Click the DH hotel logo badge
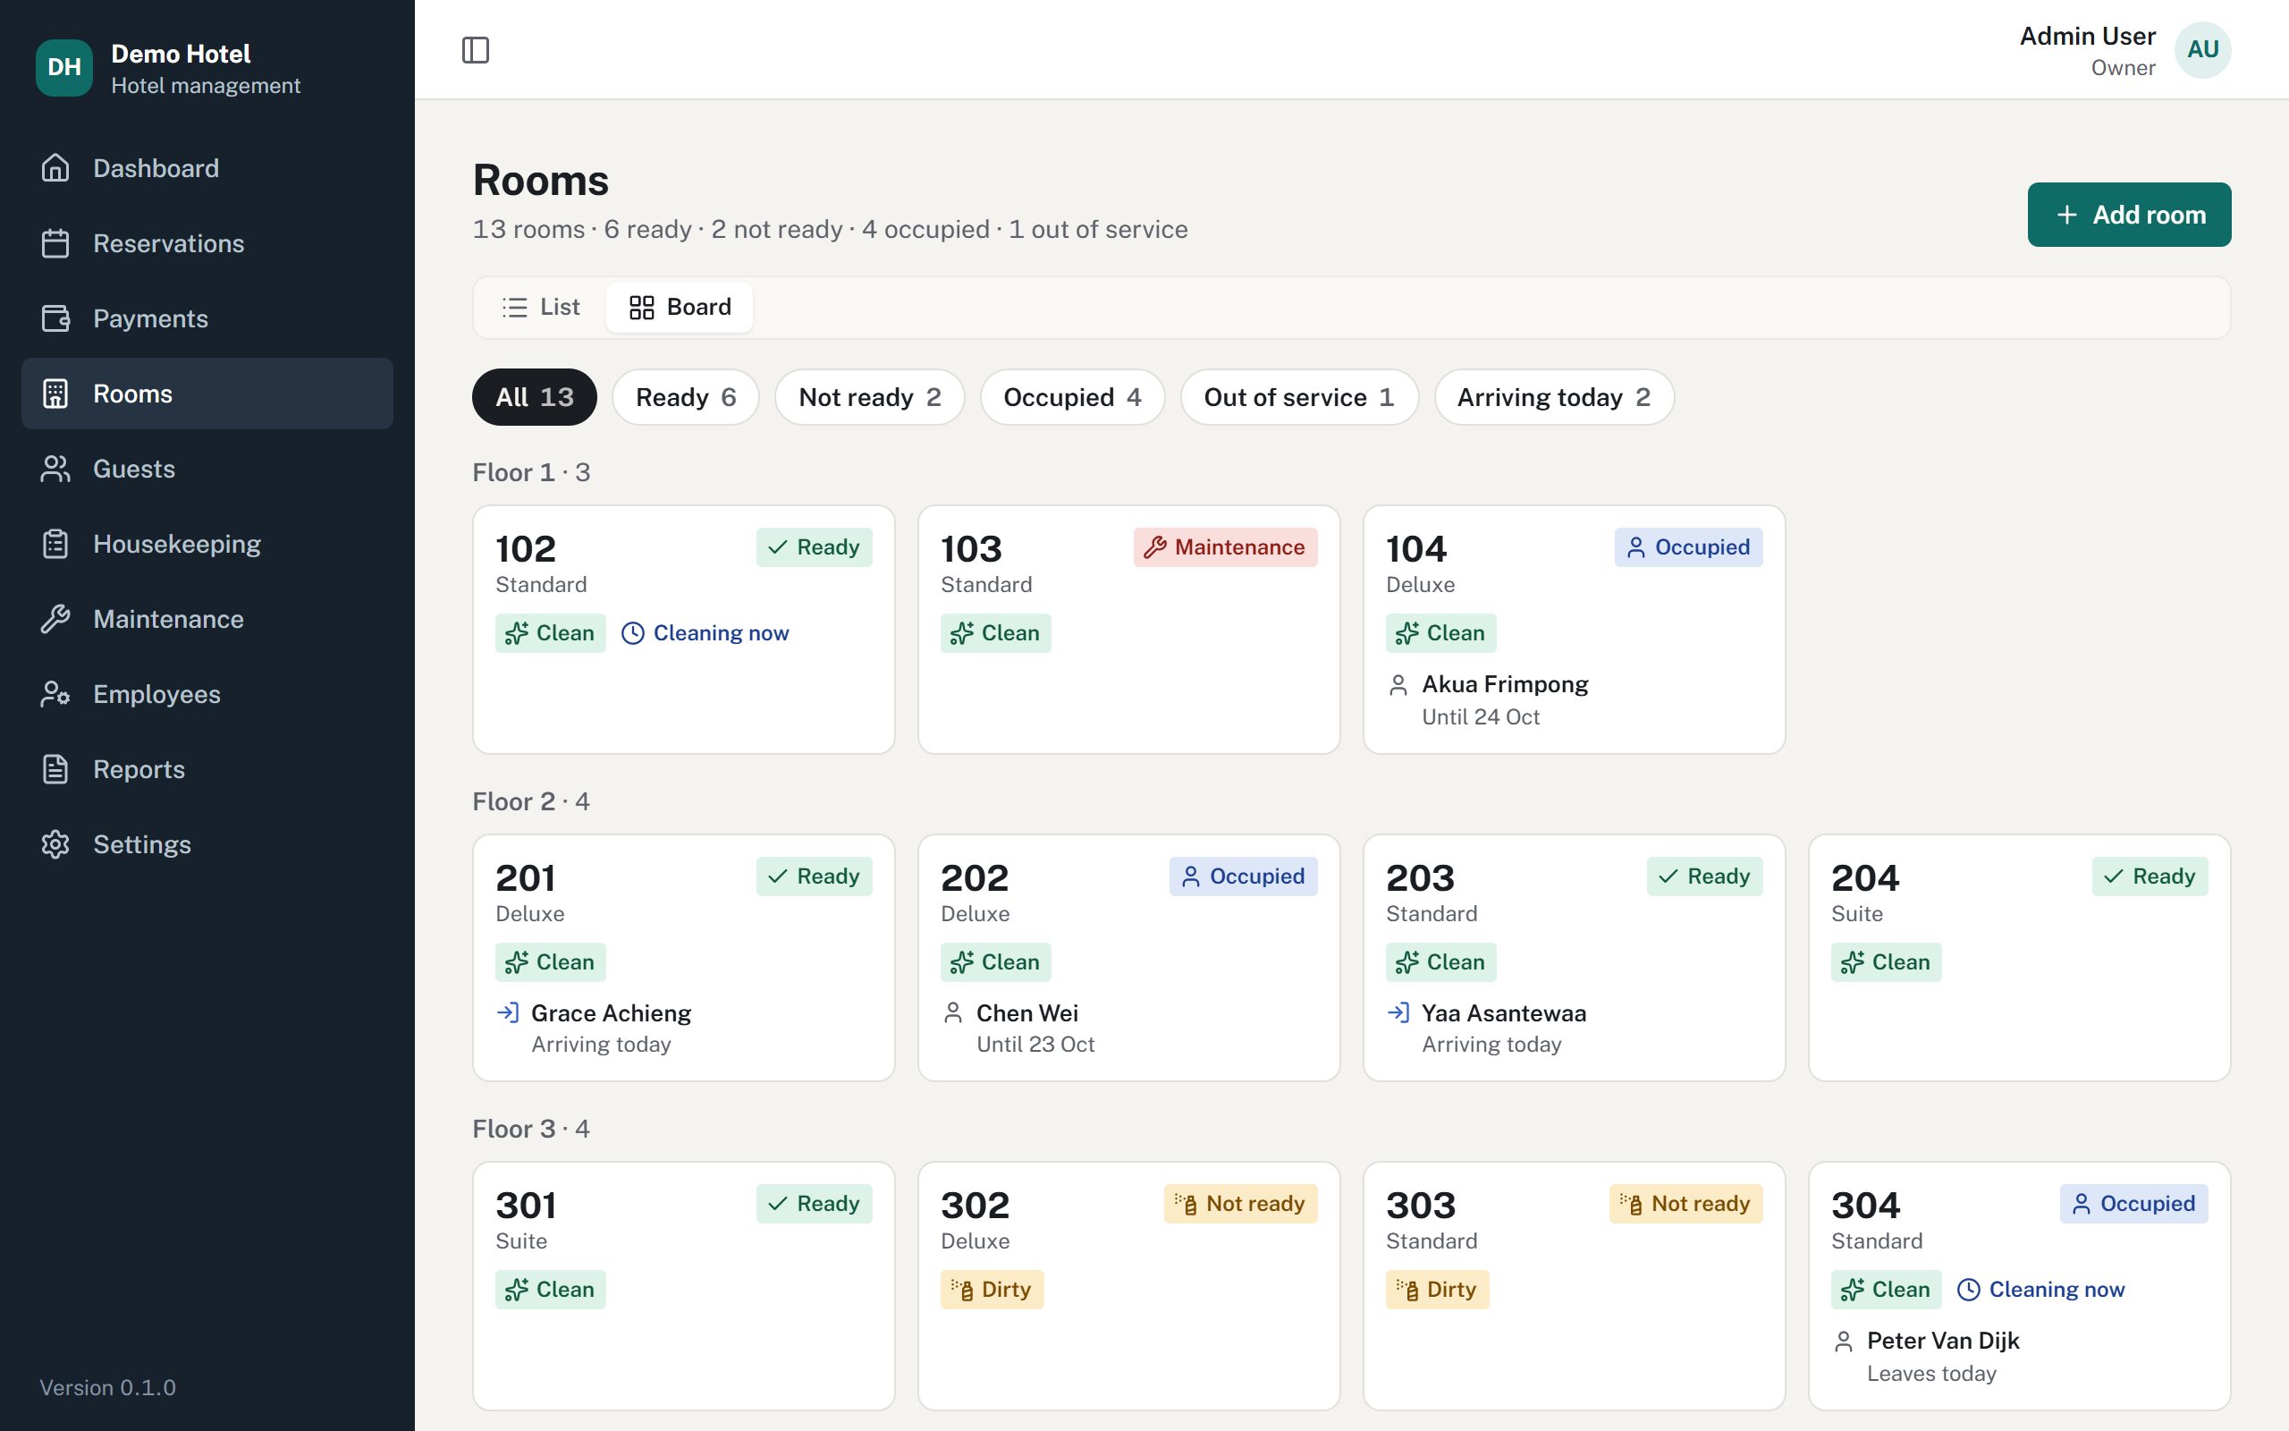 click(x=64, y=67)
